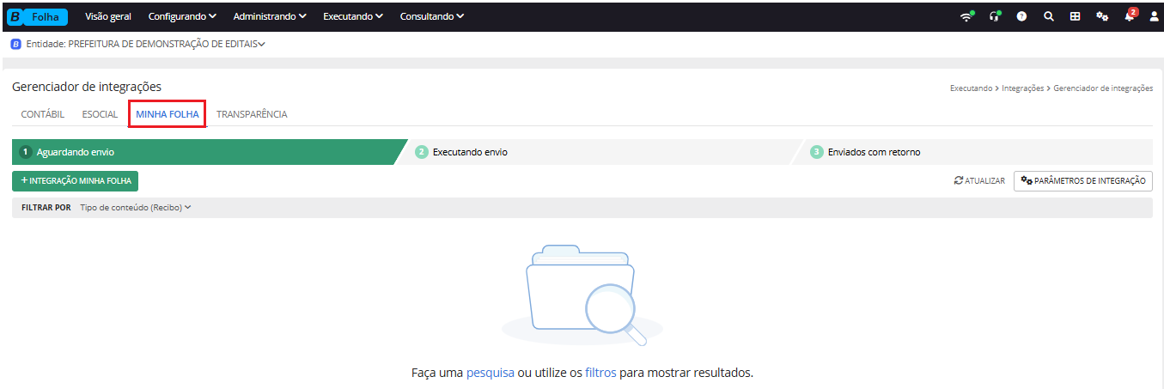Select the Enviados com retorno step
This screenshot has width=1164, height=389.
coord(874,152)
